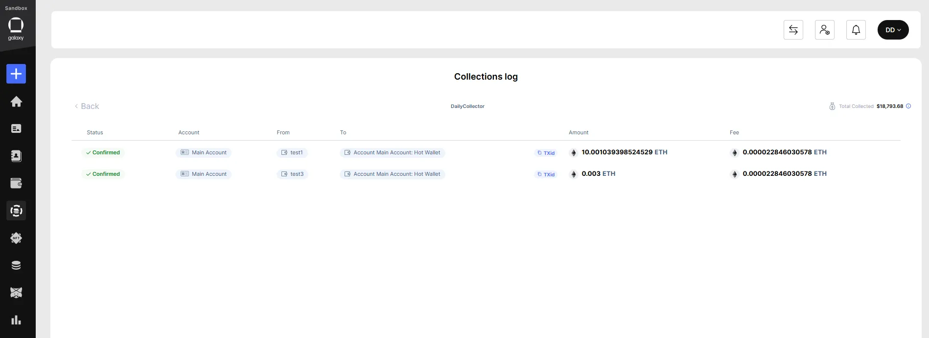Click the test3 wallet chip

point(292,174)
